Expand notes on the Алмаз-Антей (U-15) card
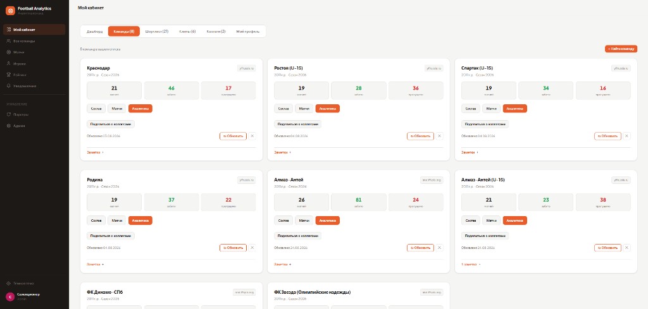The height and width of the screenshot is (309, 648). [471, 264]
